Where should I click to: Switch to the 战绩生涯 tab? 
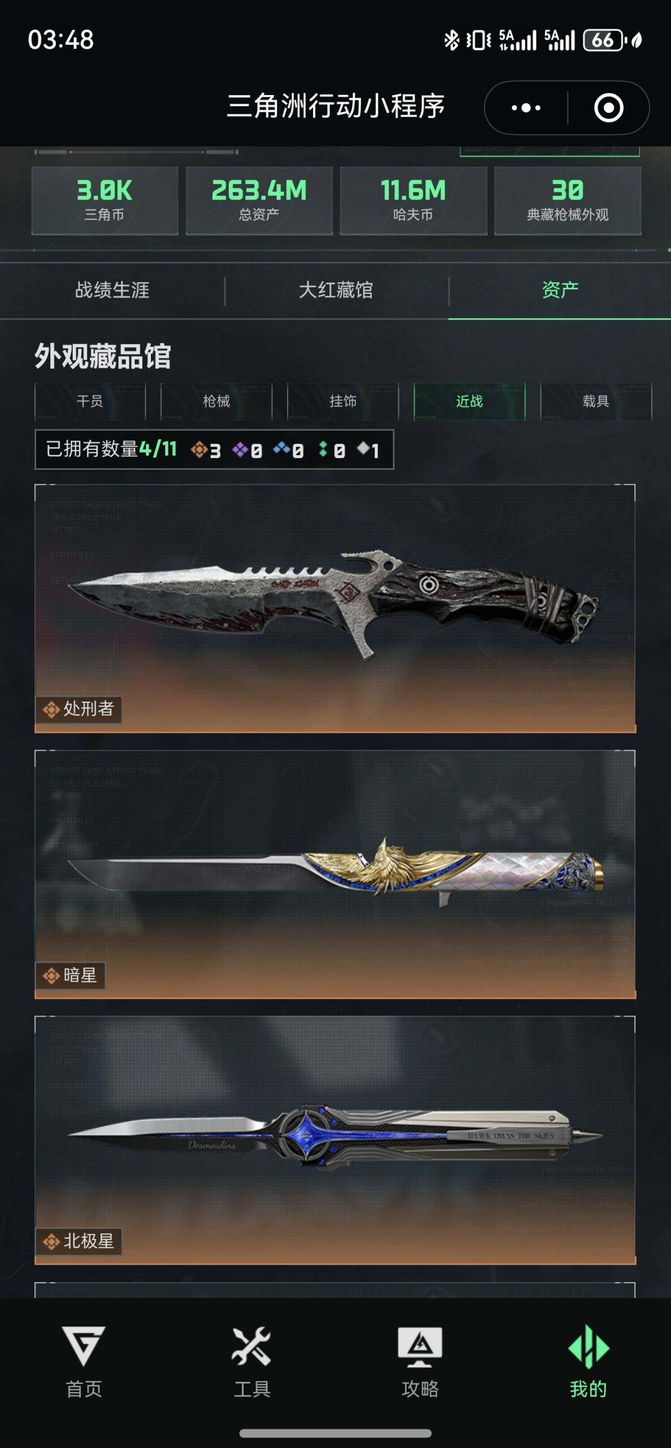click(112, 290)
